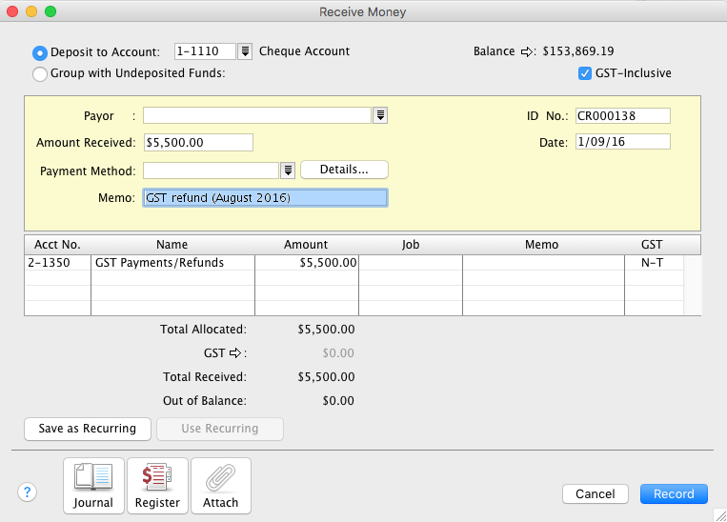
Task: Open the Payor selection dropdown
Action: pyautogui.click(x=380, y=116)
